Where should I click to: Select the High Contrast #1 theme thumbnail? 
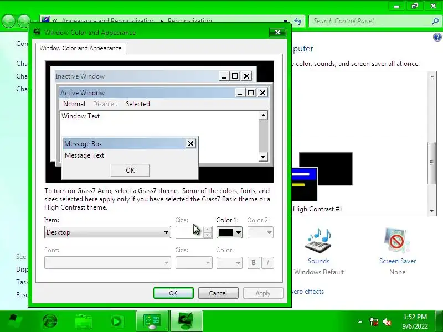pyautogui.click(x=322, y=177)
